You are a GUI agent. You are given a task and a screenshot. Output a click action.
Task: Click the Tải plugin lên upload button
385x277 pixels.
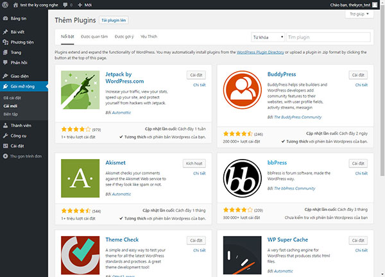click(x=114, y=21)
